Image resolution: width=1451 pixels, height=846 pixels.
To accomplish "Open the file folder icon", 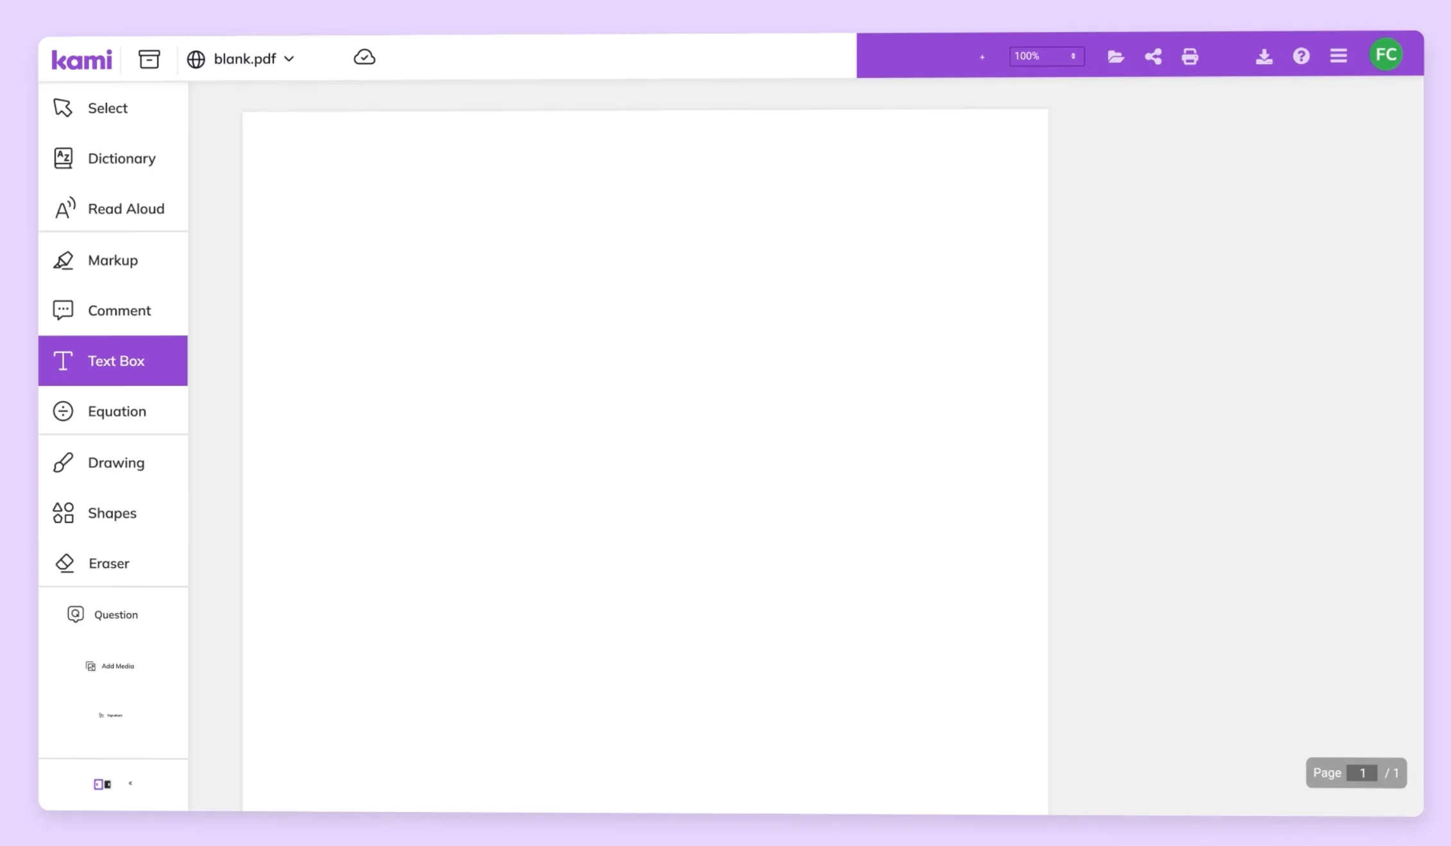I will click(x=1116, y=56).
